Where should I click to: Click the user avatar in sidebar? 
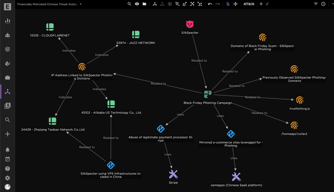pyautogui.click(x=8, y=187)
